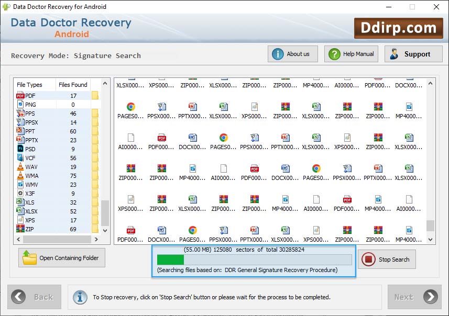Click the PPT files found count 60
The height and width of the screenshot is (316, 449).
click(73, 131)
